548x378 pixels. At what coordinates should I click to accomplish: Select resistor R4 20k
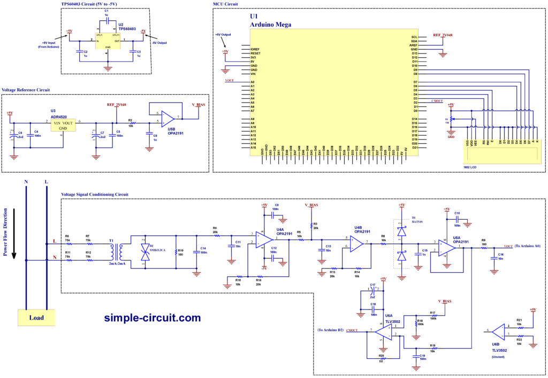click(217, 236)
